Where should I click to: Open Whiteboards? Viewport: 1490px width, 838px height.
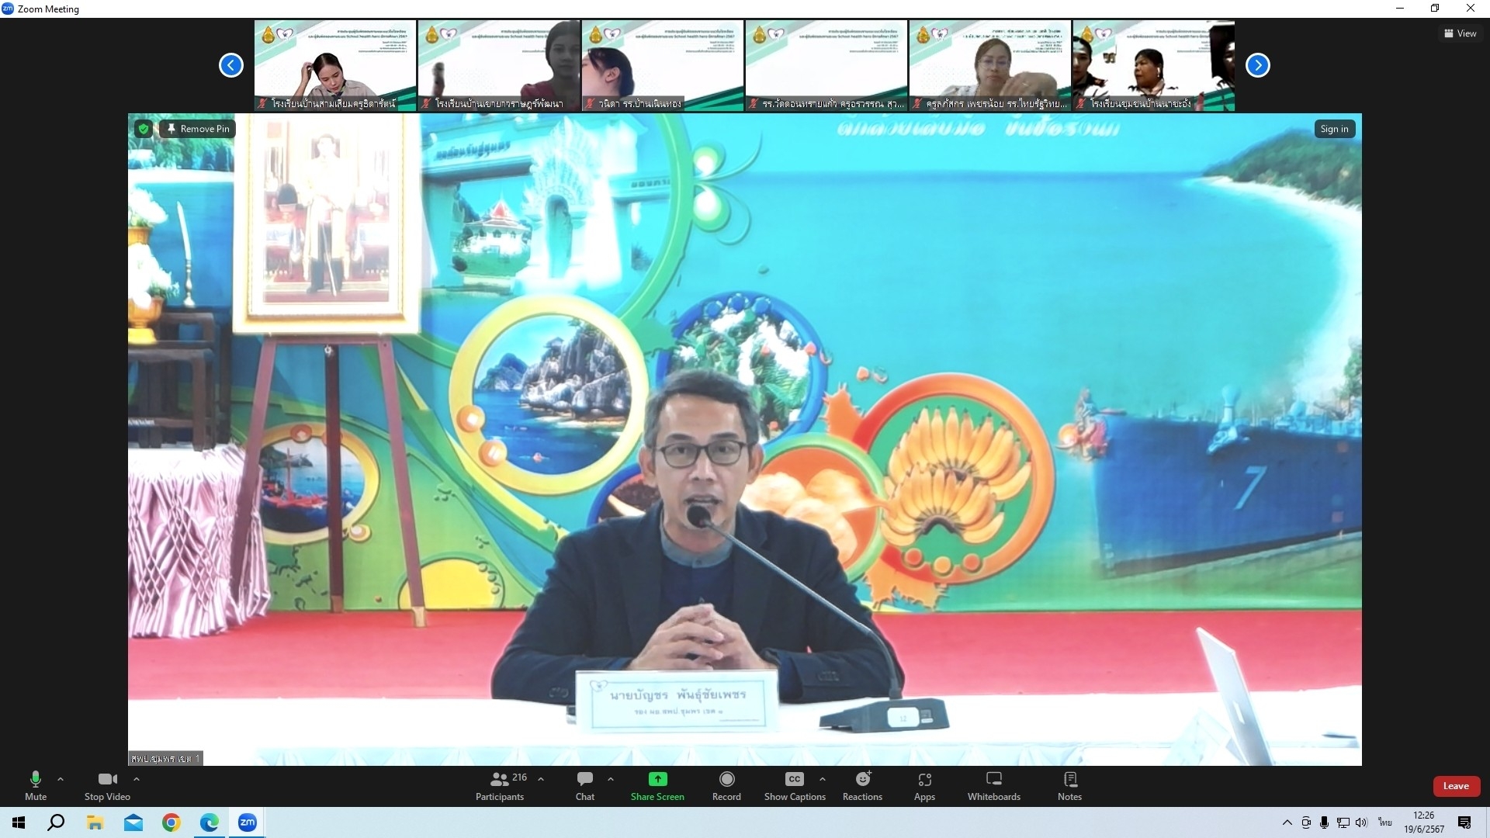coord(993,785)
